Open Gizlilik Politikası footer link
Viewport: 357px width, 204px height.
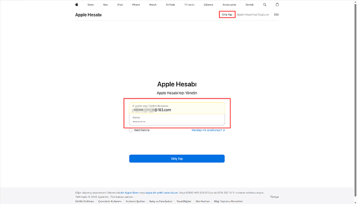point(84,201)
